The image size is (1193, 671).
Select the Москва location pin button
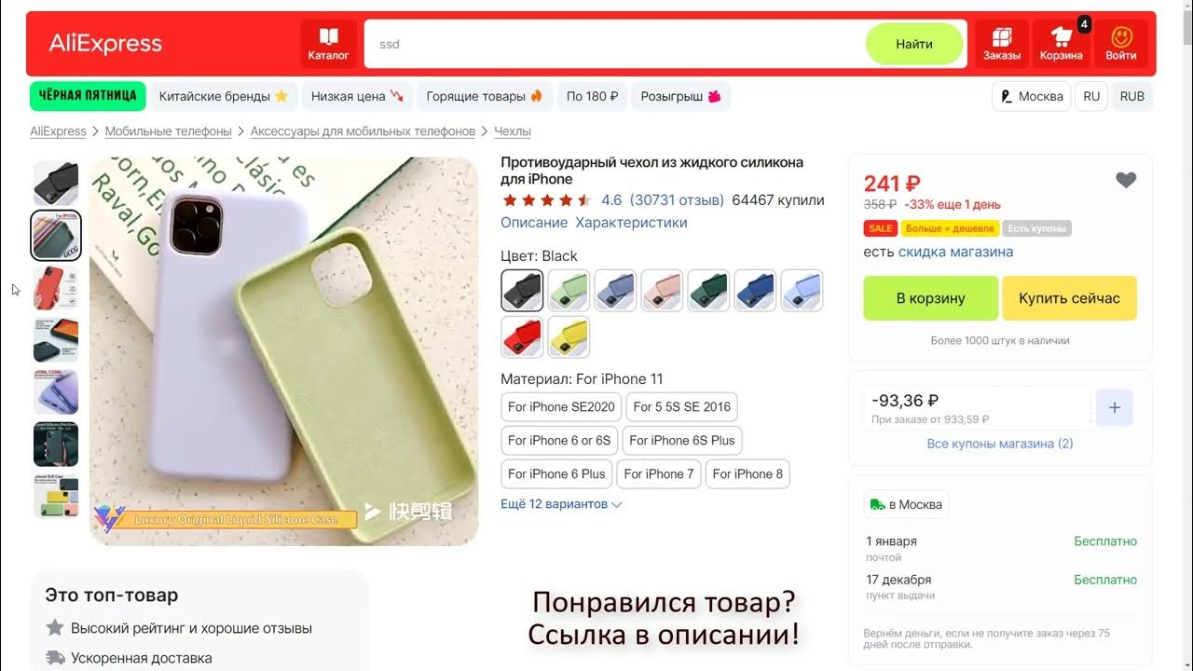click(x=1032, y=97)
